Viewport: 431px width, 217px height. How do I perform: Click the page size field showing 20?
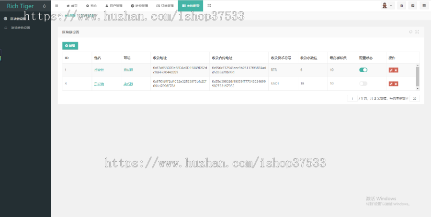tap(415, 99)
